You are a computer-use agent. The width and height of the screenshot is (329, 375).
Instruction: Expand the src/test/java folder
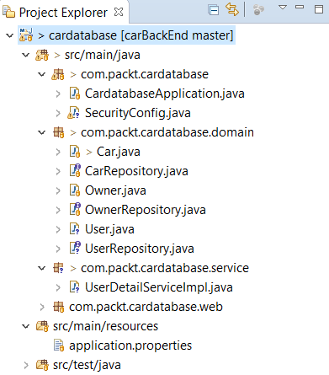coord(26,365)
